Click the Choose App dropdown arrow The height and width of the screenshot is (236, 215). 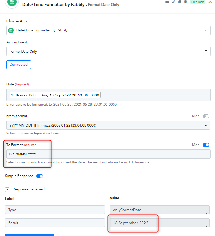click(x=206, y=30)
